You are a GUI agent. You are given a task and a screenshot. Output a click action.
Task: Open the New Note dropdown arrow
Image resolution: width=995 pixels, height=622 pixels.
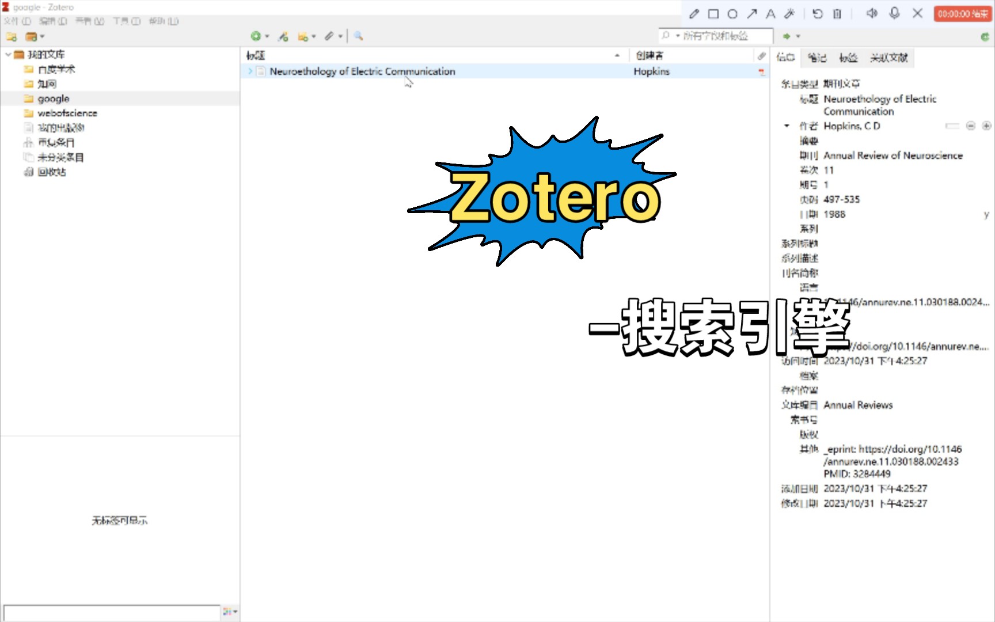click(314, 36)
